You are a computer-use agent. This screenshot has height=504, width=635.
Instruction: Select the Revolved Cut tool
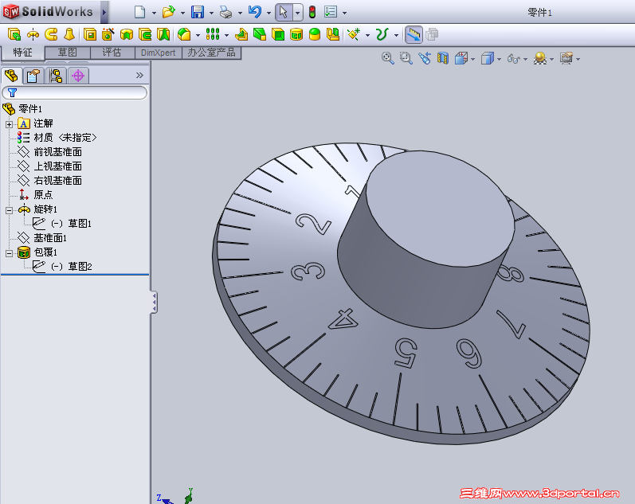click(127, 34)
